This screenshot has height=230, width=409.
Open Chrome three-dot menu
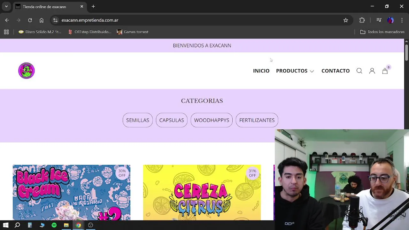pyautogui.click(x=402, y=20)
